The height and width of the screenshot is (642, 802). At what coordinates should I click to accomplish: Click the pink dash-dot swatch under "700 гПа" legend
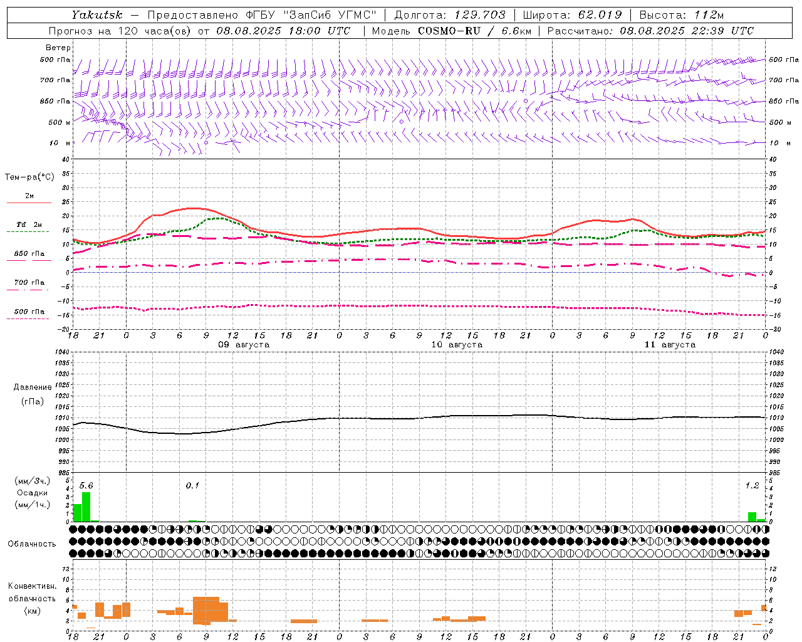coord(28,290)
